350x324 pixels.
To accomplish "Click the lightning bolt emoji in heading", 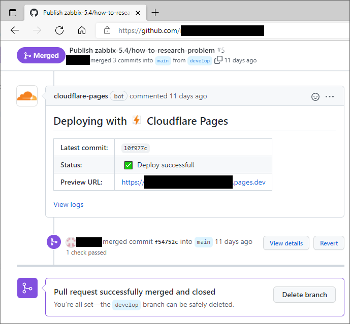I will (136, 120).
